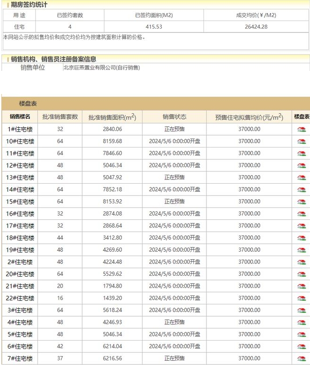The image size is (310, 365).
Task: Select the 楼盘表 section title tab
Action: 28,103
